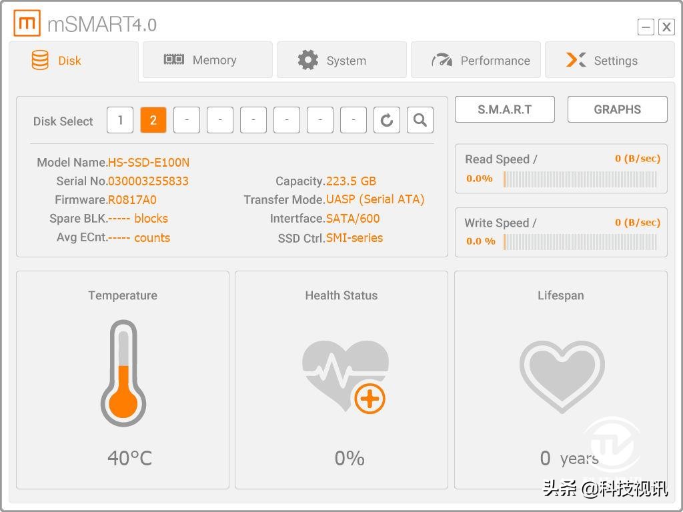Click the disk refresh icon
The width and height of the screenshot is (683, 512).
pyautogui.click(x=387, y=120)
